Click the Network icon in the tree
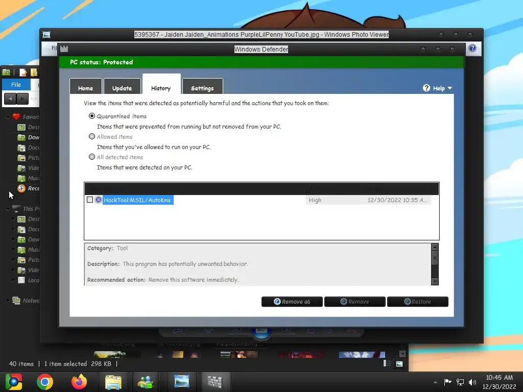Screen dimensions: 523x392 click(16, 300)
